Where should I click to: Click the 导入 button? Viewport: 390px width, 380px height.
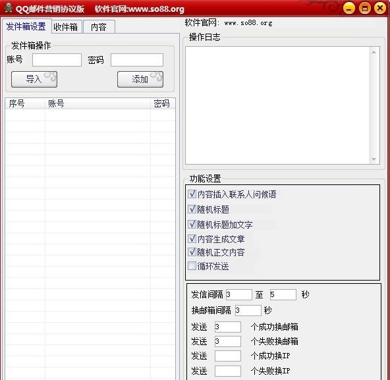34,79
